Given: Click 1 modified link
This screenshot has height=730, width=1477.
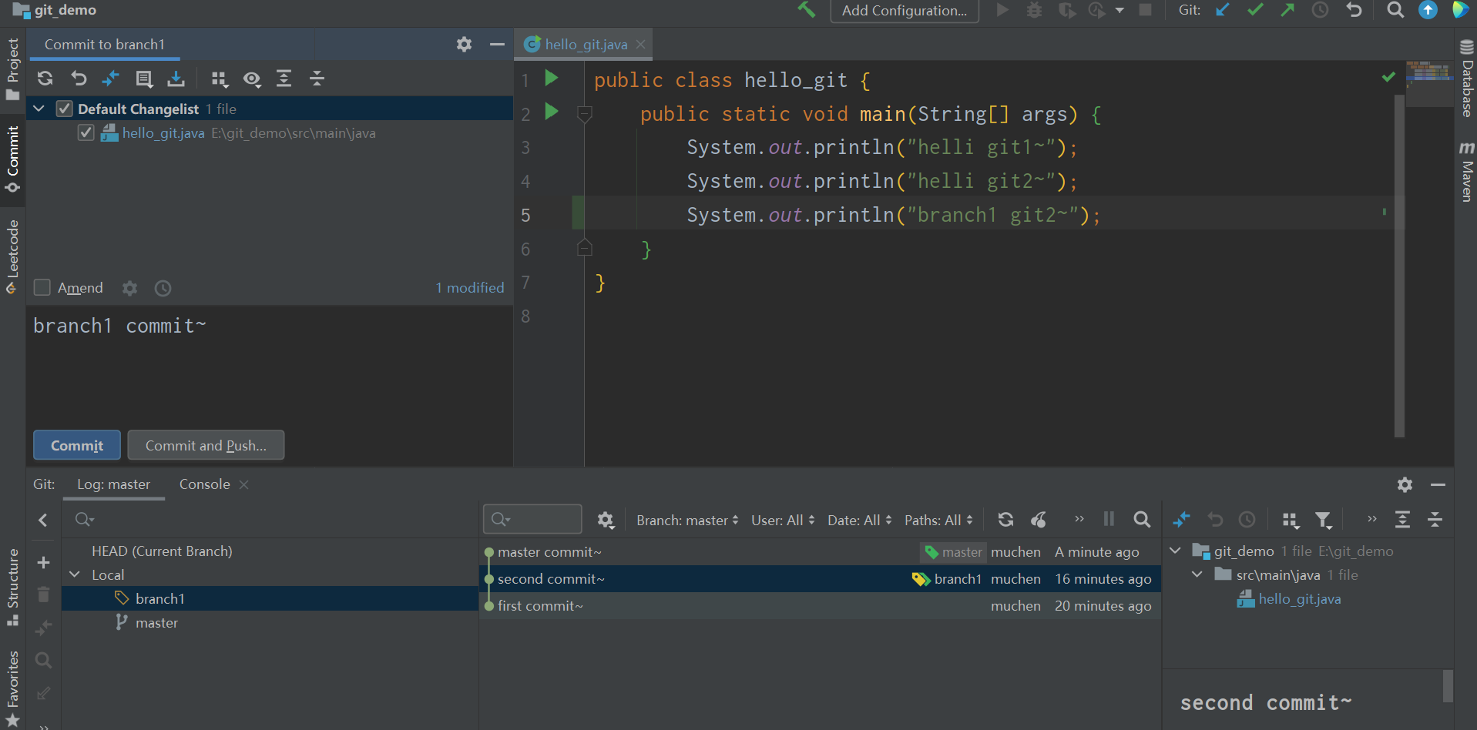Looking at the screenshot, I should pyautogui.click(x=470, y=288).
